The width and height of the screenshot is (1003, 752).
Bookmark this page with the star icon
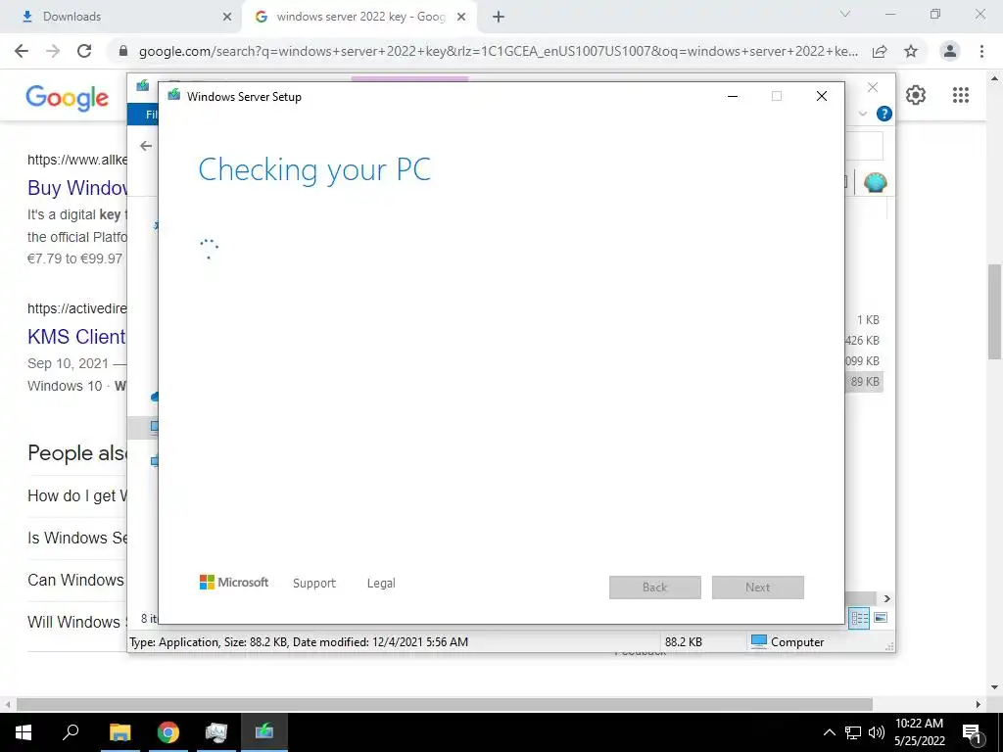911,51
